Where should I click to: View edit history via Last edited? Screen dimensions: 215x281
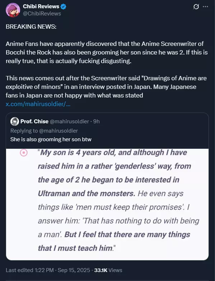[29, 270]
